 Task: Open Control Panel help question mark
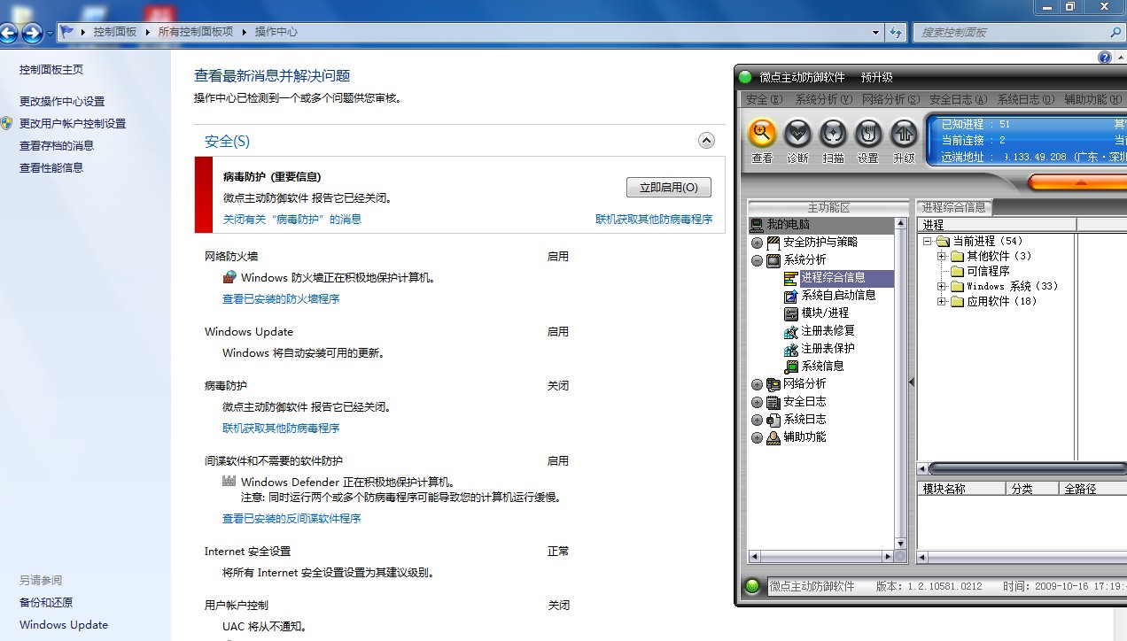[x=1105, y=58]
